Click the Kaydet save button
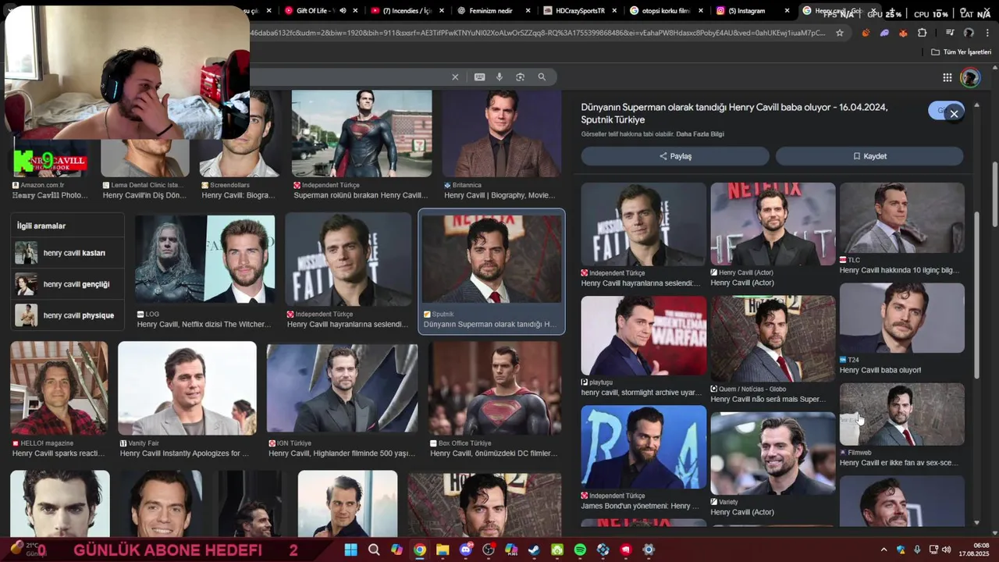The height and width of the screenshot is (562, 999). pyautogui.click(x=869, y=156)
